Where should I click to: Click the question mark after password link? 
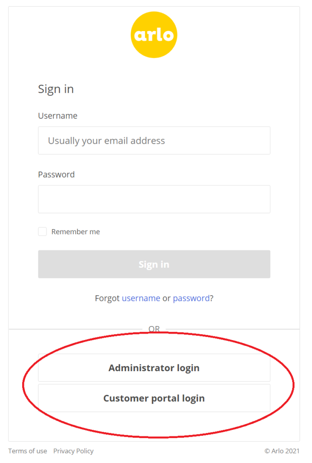click(212, 298)
